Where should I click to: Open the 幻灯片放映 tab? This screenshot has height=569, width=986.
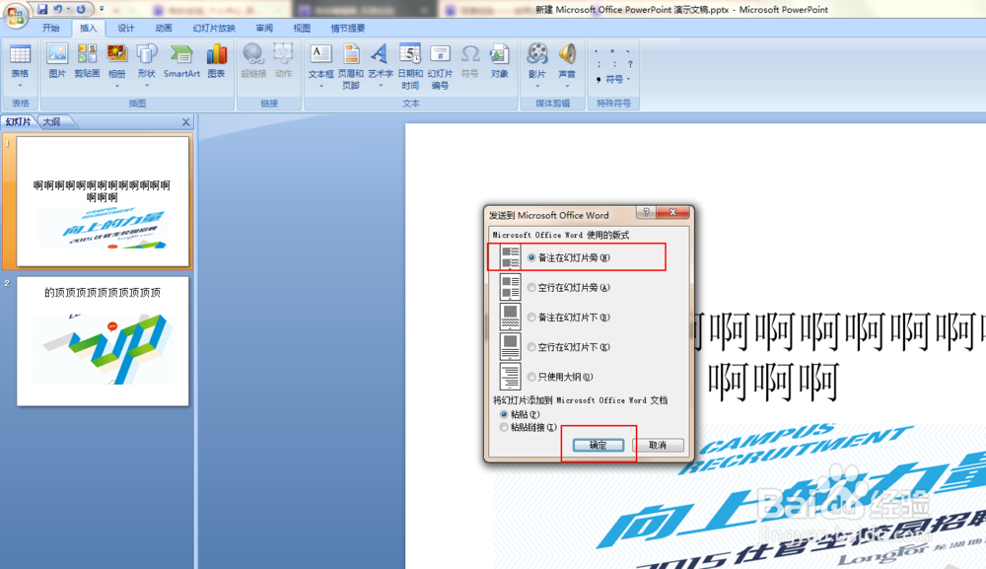click(213, 28)
